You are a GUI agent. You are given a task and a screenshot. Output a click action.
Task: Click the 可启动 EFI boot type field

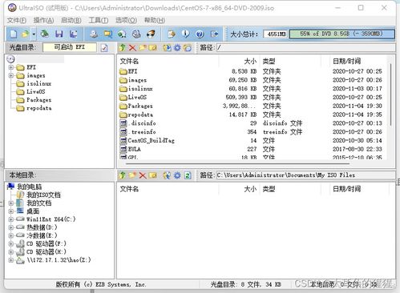tap(70, 47)
